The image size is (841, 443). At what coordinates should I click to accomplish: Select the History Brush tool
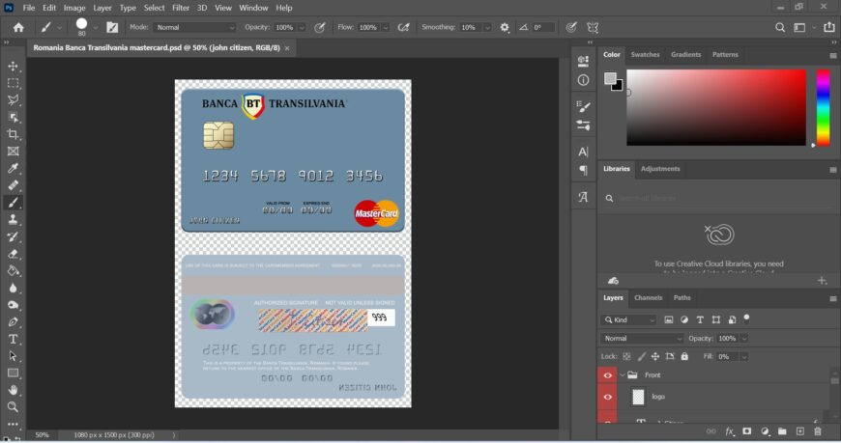click(x=13, y=236)
